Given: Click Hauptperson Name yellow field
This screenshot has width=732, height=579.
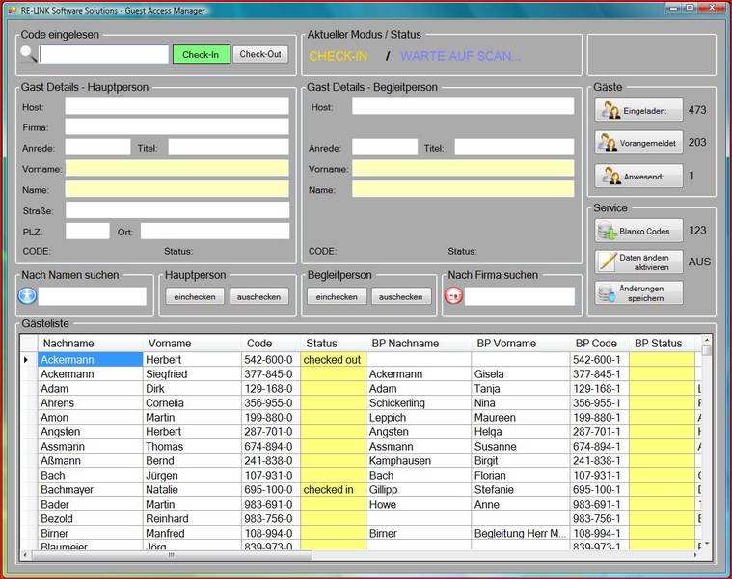Looking at the screenshot, I should coord(176,189).
